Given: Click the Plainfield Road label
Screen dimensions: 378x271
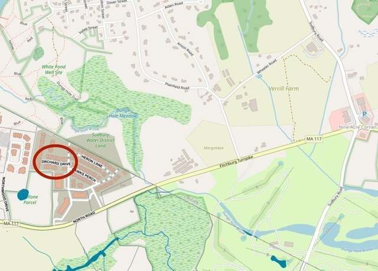Looking at the screenshot, I should click(x=177, y=86).
